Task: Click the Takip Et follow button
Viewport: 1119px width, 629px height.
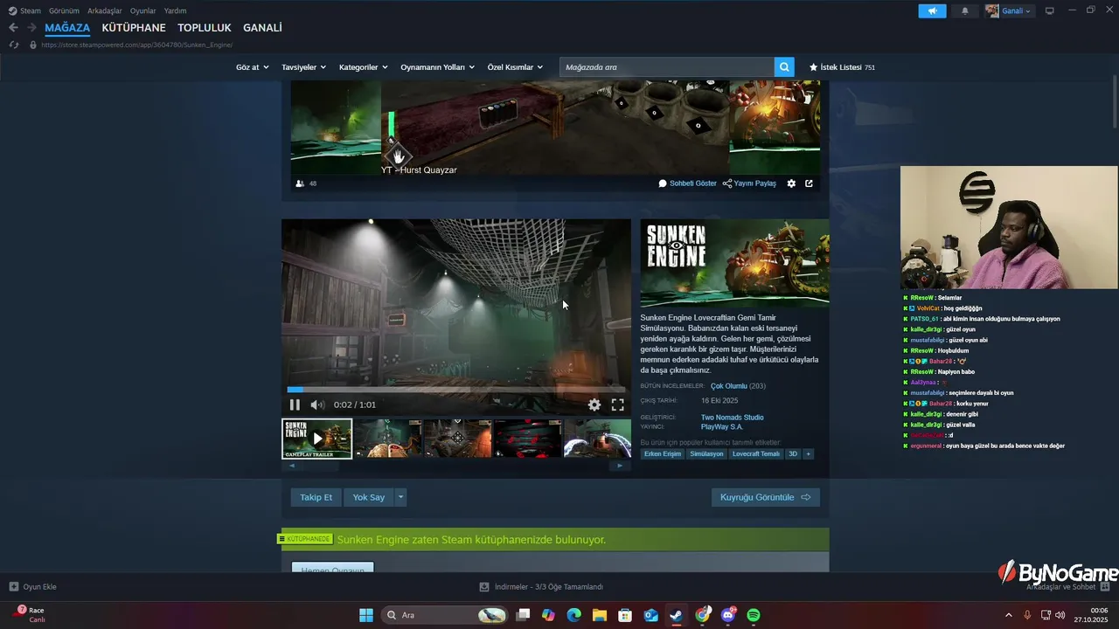Action: tap(316, 497)
